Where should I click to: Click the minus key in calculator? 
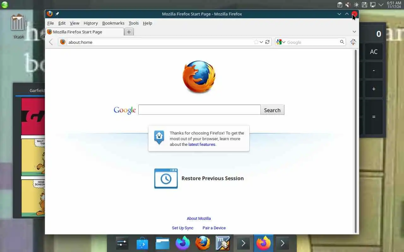point(374,71)
